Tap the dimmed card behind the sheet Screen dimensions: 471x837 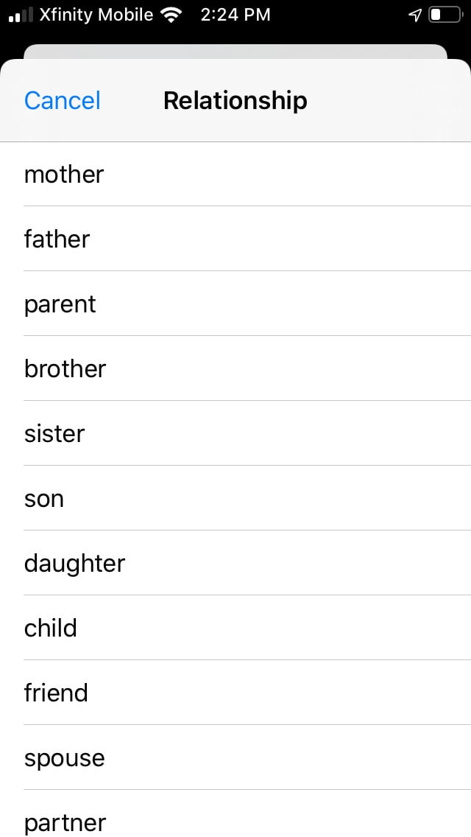[235, 52]
